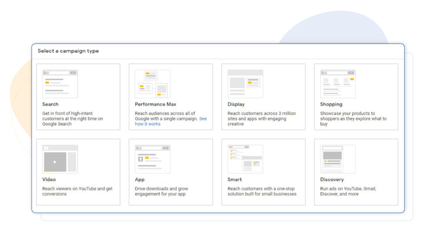Click 'Reach viewers on YouTube' description

77,191
